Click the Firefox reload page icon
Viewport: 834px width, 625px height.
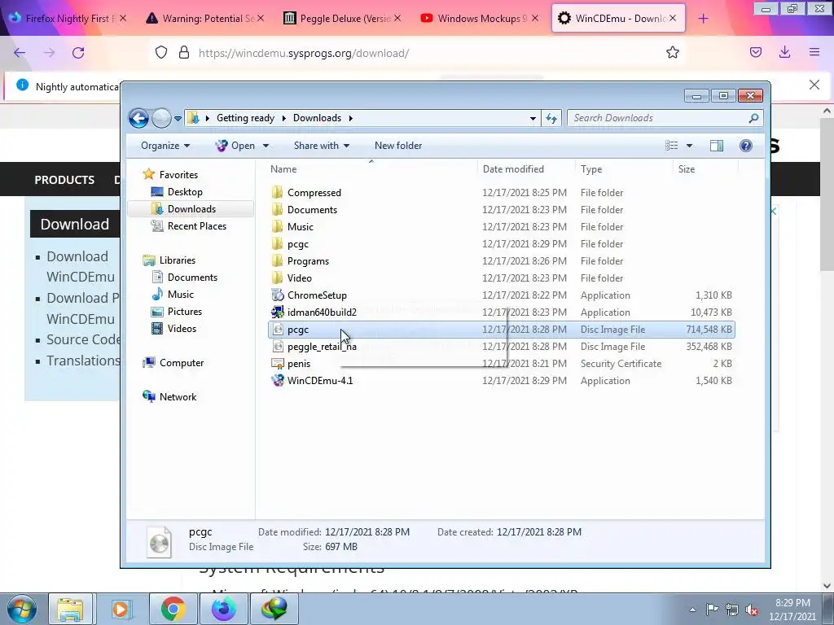(x=78, y=53)
